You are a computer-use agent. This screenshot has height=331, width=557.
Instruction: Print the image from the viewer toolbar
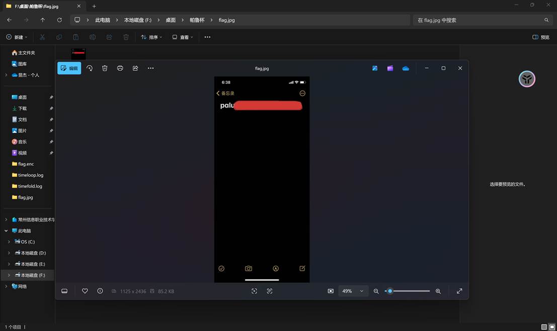120,68
